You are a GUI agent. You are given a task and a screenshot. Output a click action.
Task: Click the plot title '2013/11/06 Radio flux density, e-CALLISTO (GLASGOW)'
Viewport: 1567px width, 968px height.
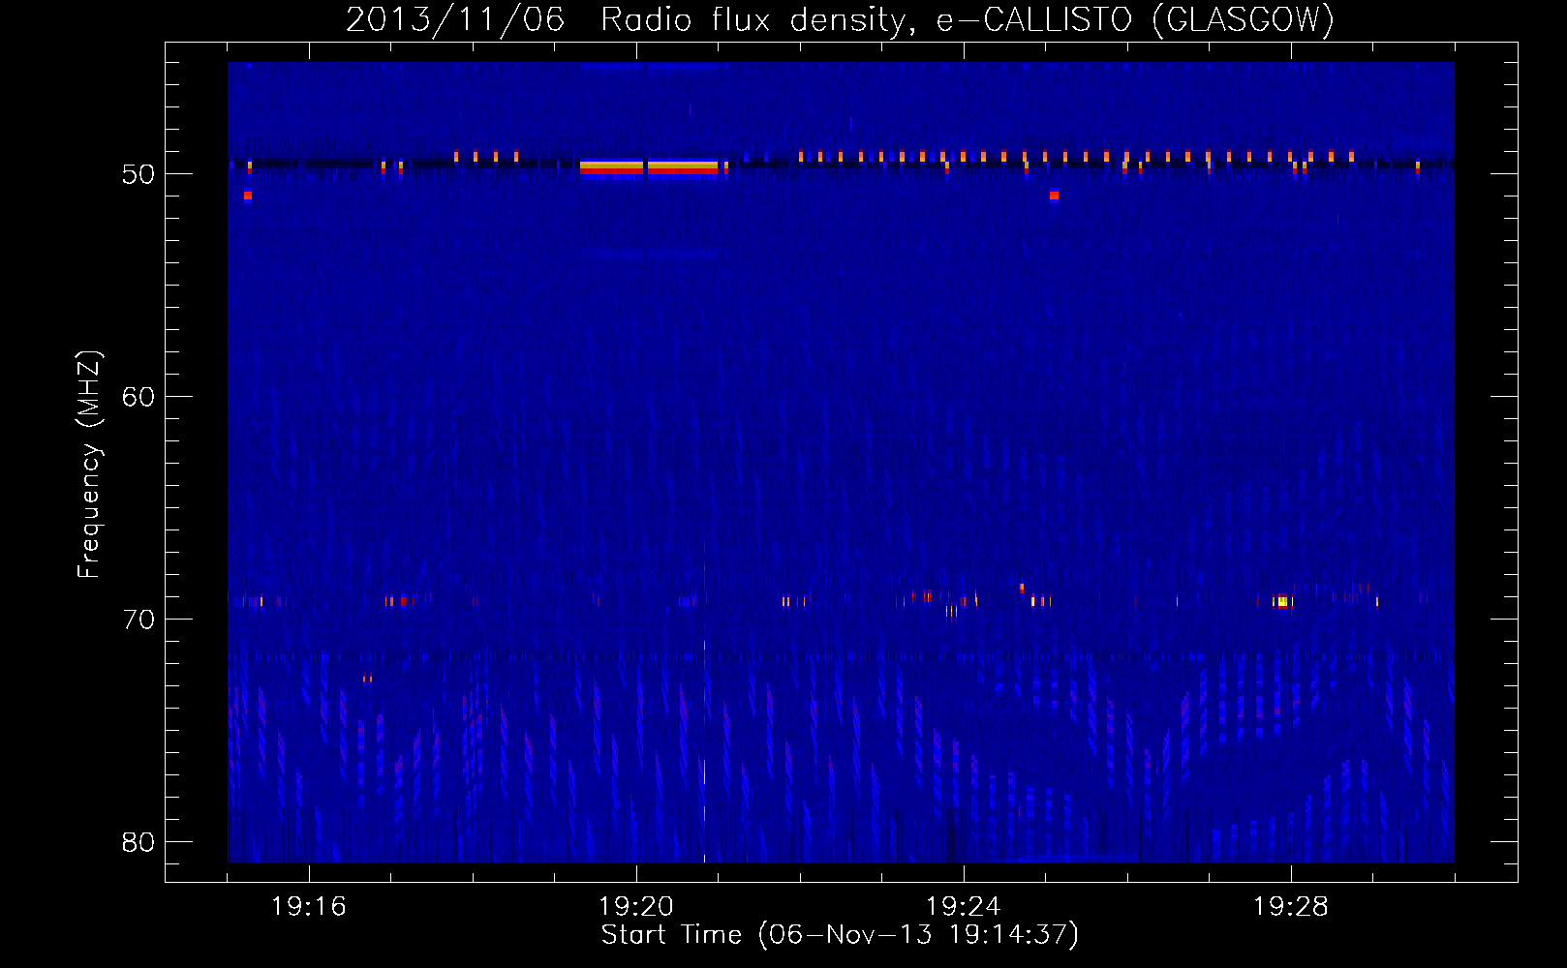coord(840,19)
